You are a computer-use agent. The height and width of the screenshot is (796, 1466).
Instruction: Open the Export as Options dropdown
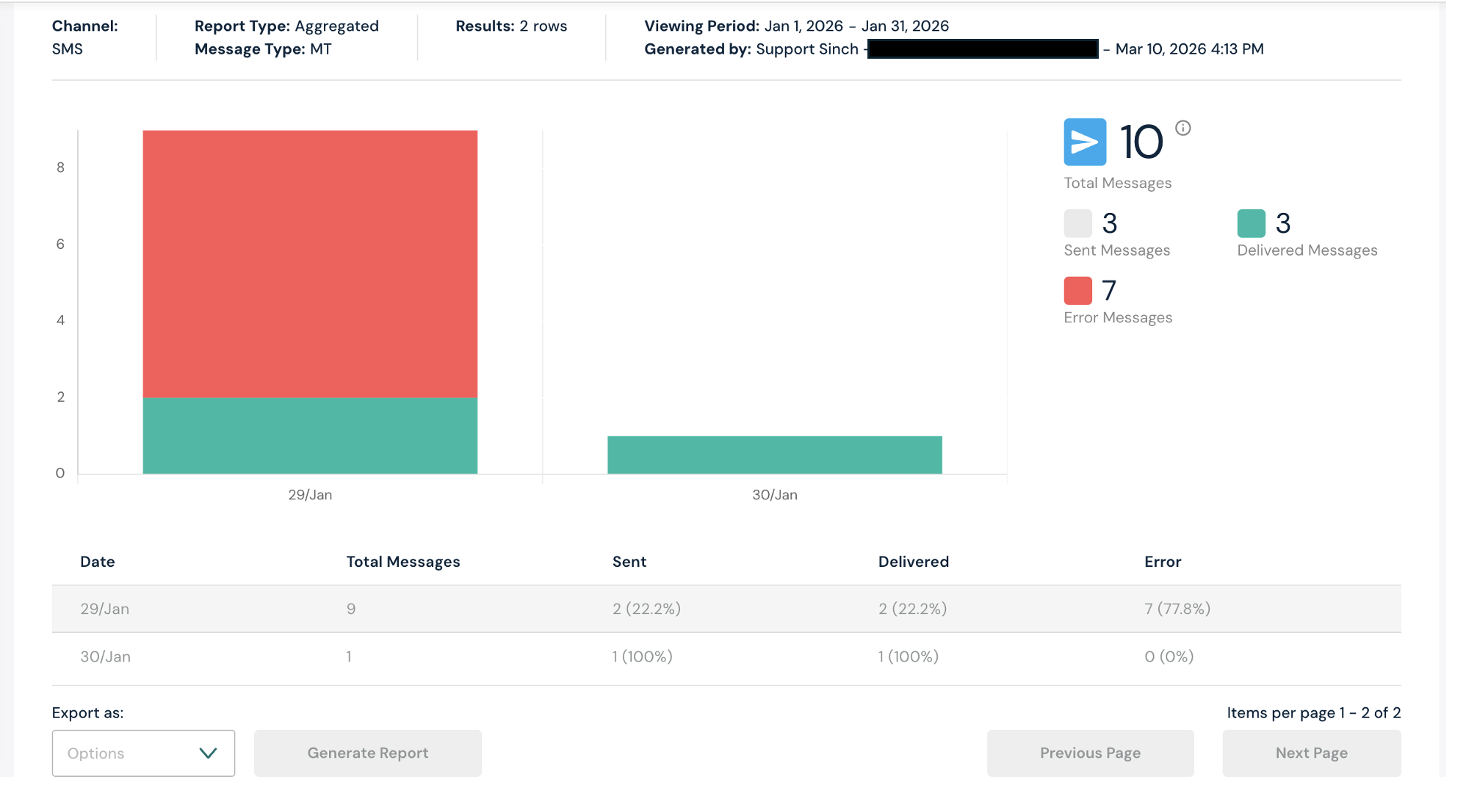point(143,753)
